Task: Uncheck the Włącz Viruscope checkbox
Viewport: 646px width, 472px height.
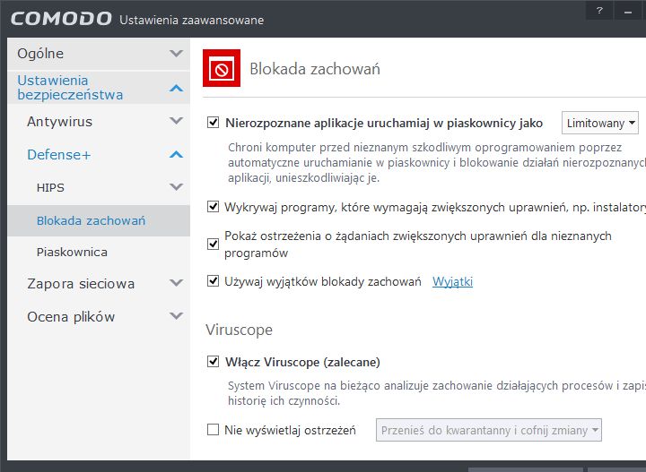Action: tap(214, 362)
